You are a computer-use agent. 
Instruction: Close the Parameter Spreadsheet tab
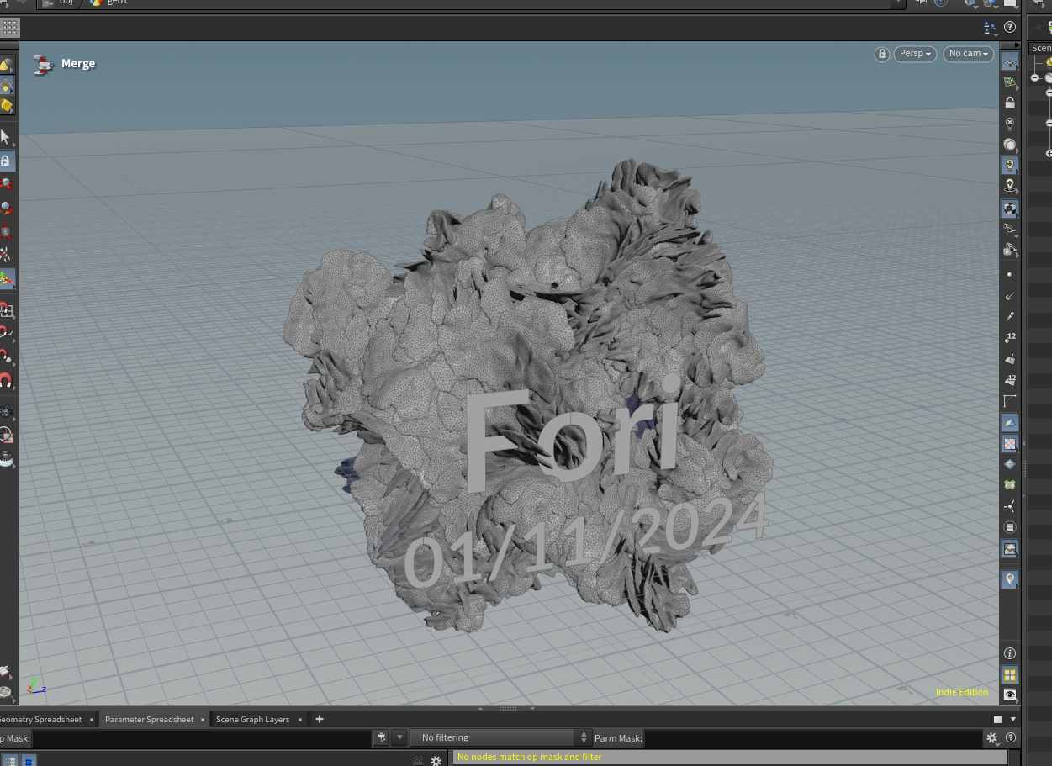(x=201, y=720)
